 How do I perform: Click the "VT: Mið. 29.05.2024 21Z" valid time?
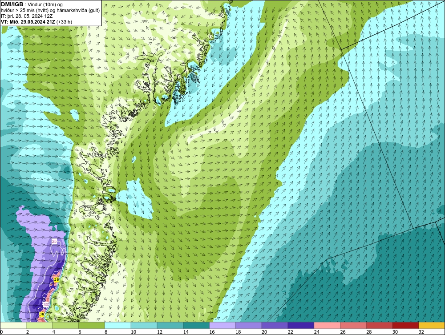pyautogui.click(x=28, y=22)
